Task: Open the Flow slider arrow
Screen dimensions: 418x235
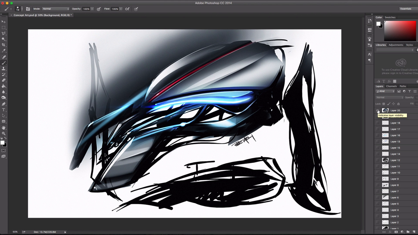Action: pos(121,9)
